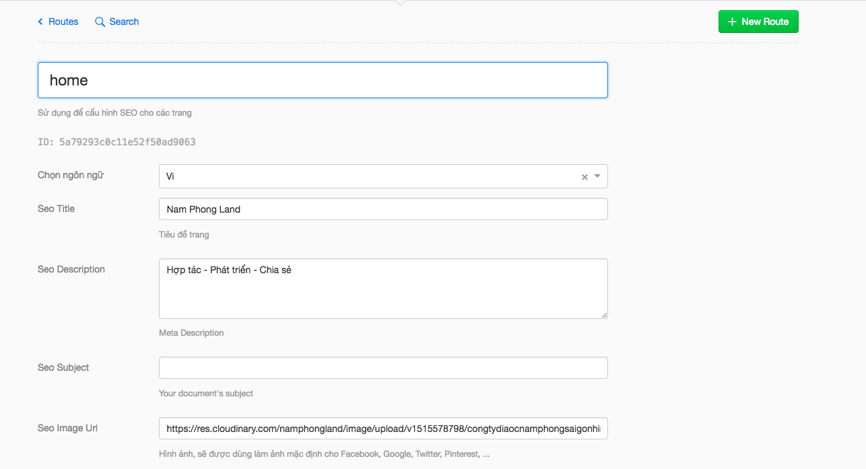The image size is (866, 469).
Task: Open the language select showing Vi
Action: tap(383, 176)
